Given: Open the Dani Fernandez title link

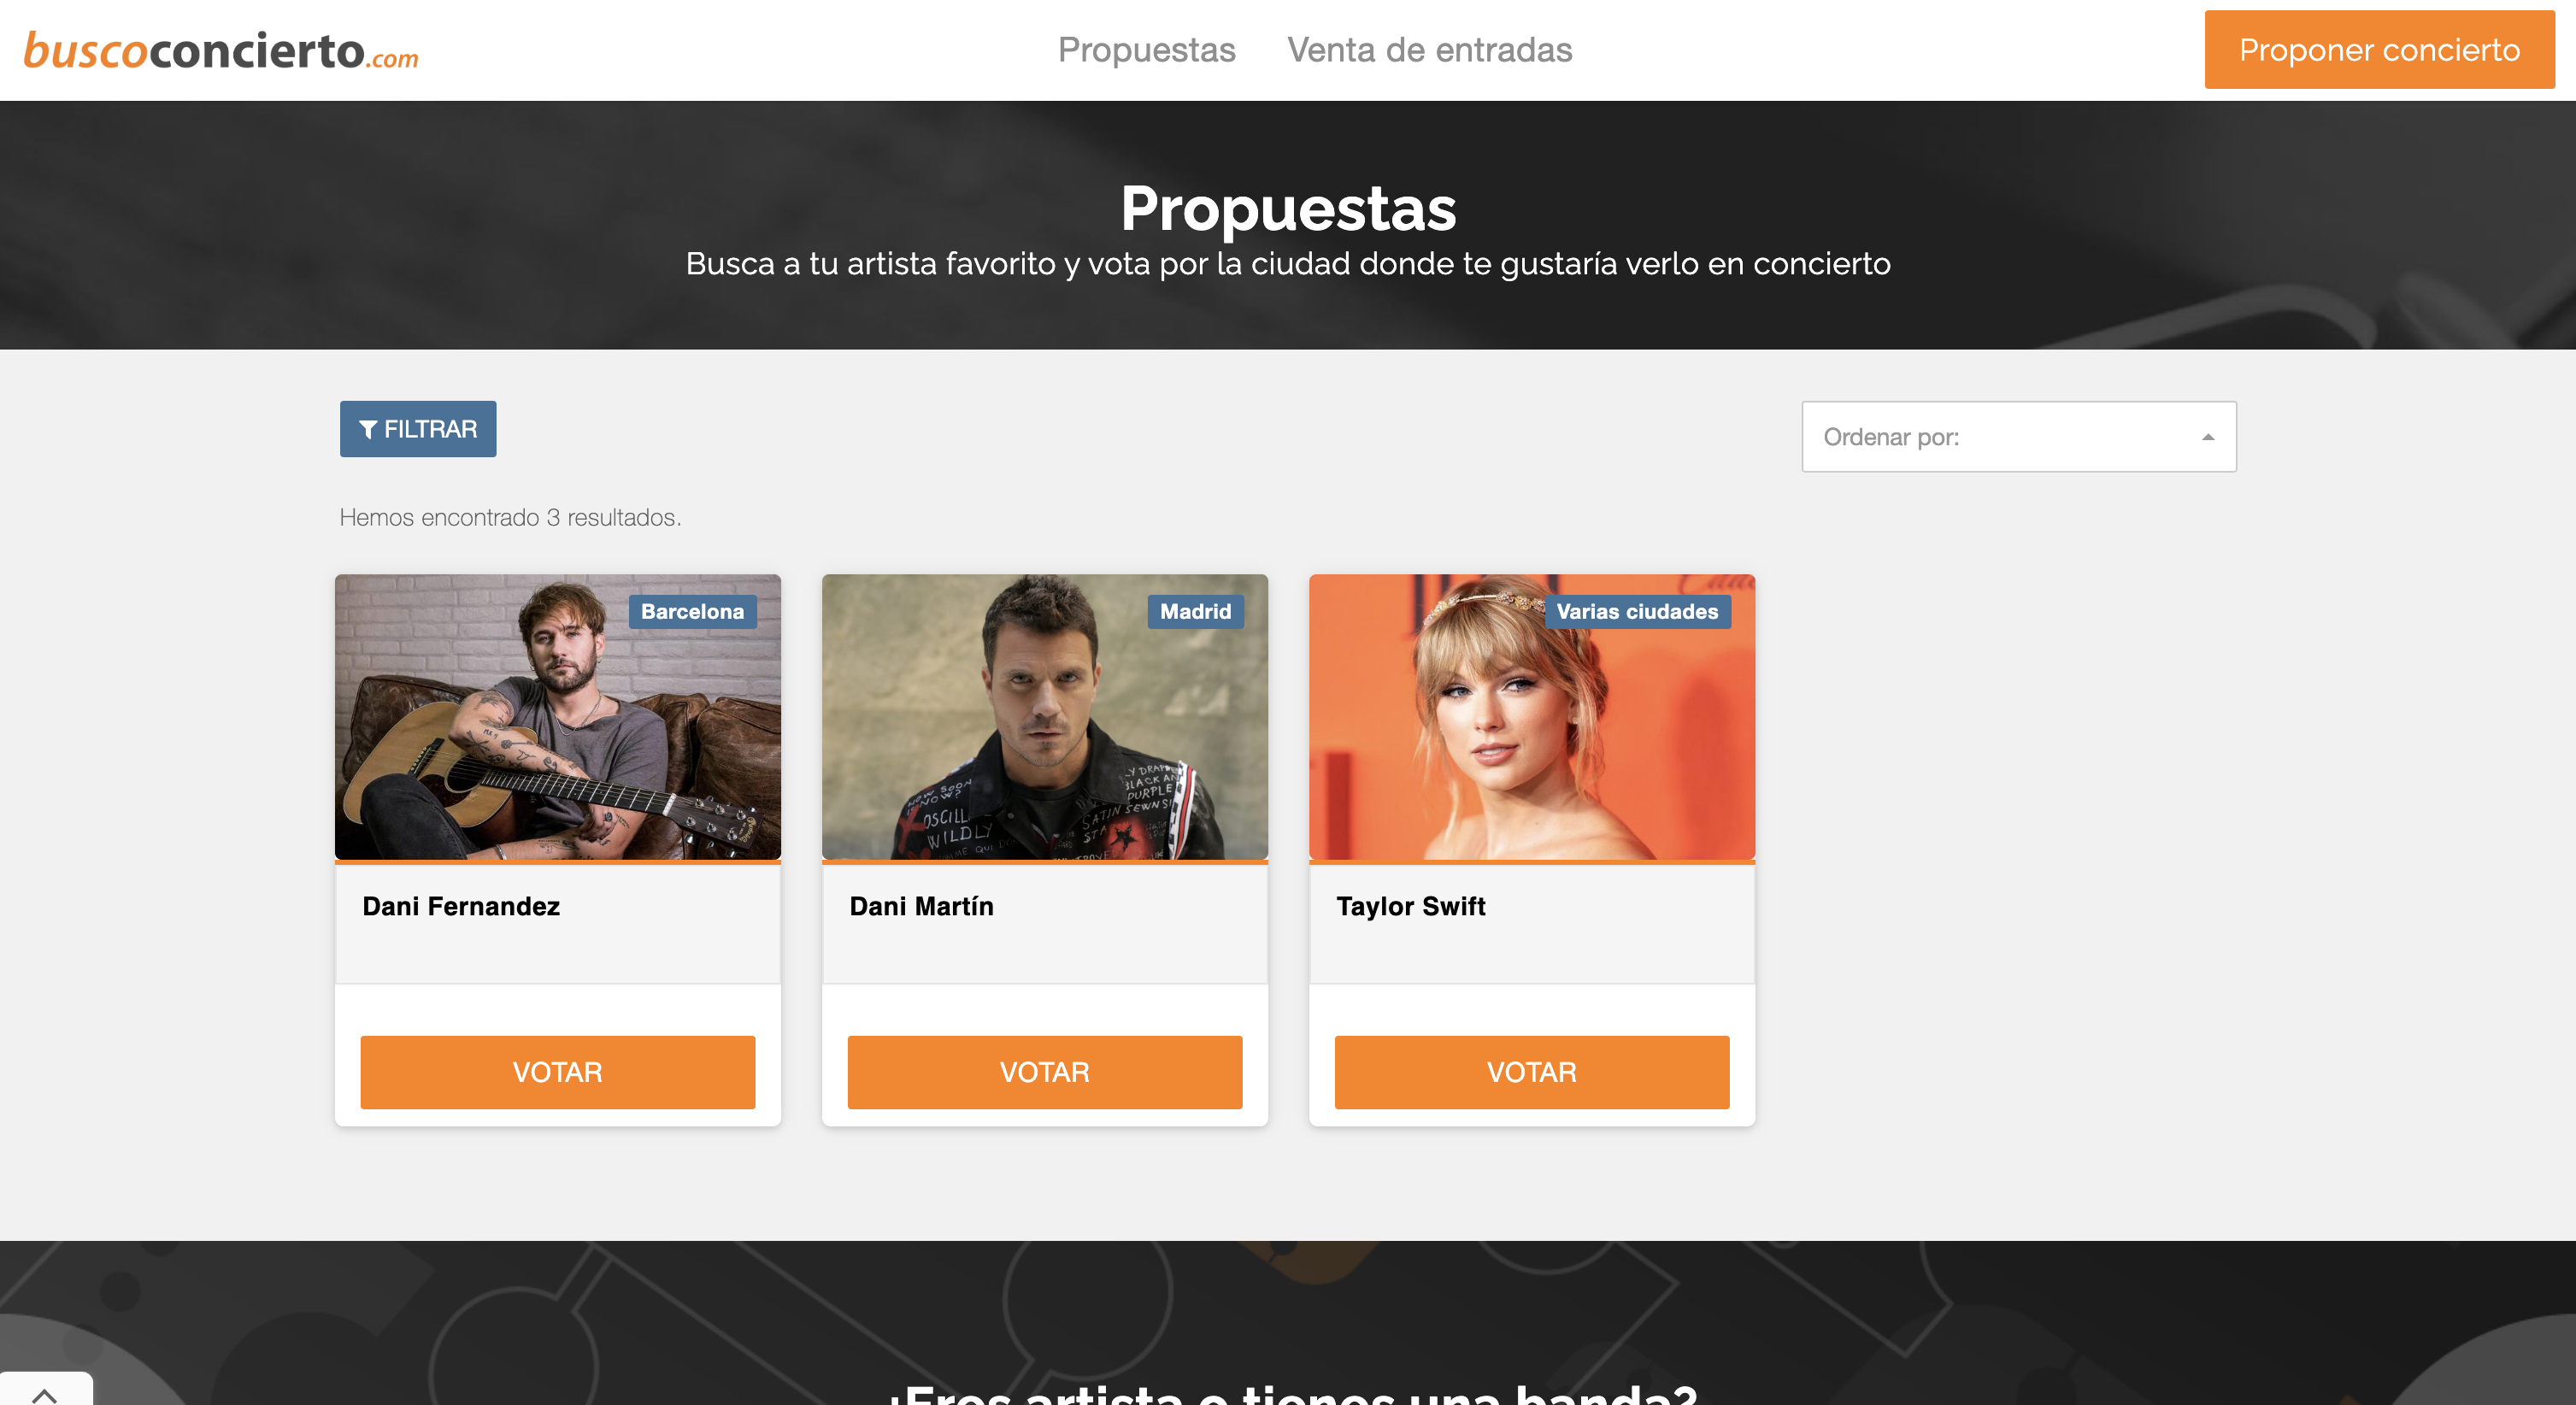Looking at the screenshot, I should [x=461, y=906].
